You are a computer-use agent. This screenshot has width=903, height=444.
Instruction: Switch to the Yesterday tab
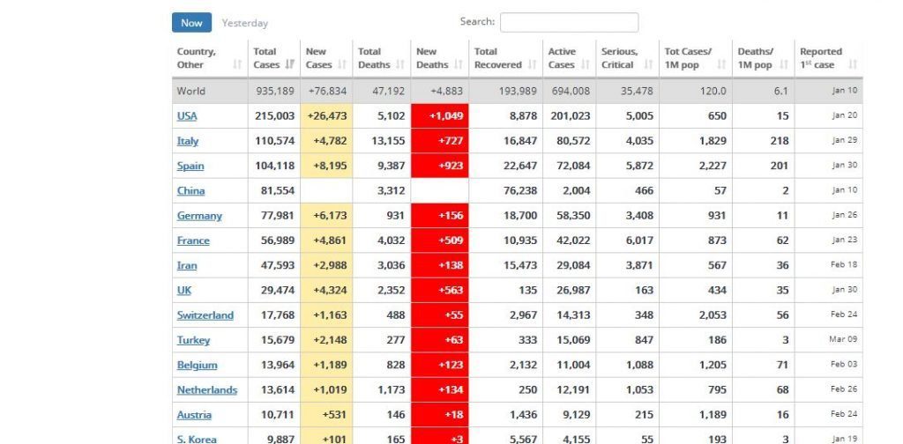click(x=245, y=23)
